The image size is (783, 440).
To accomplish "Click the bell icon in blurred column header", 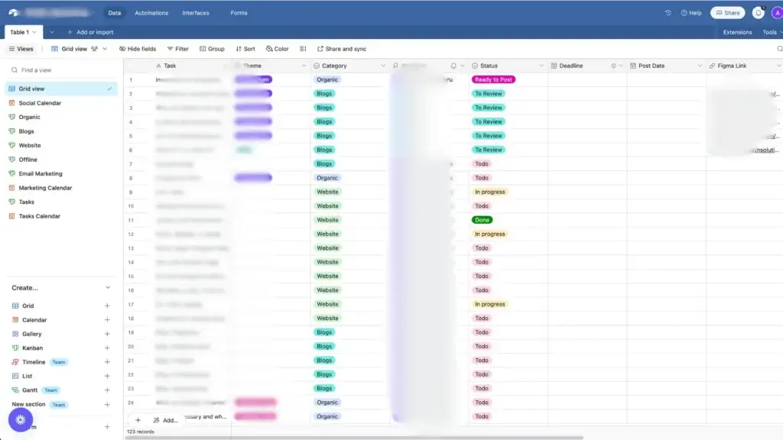I will (453, 66).
